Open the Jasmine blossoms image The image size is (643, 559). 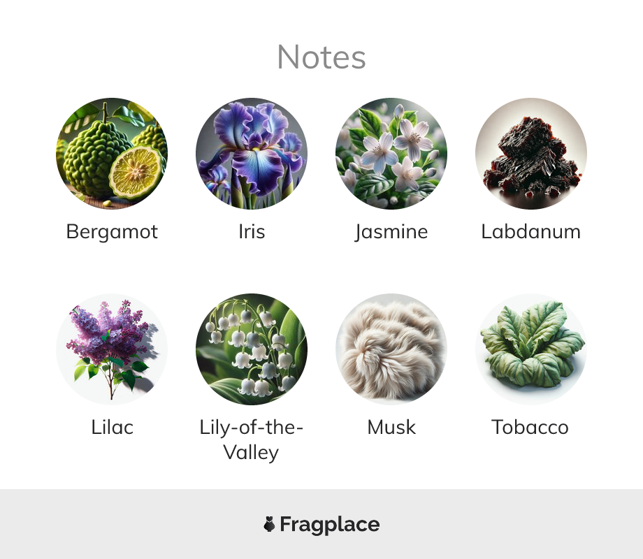(x=391, y=154)
